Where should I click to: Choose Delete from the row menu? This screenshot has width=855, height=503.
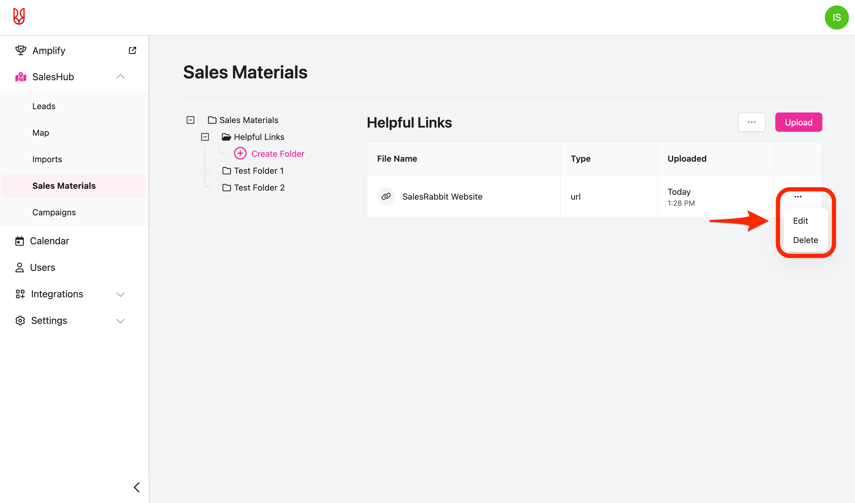tap(805, 240)
